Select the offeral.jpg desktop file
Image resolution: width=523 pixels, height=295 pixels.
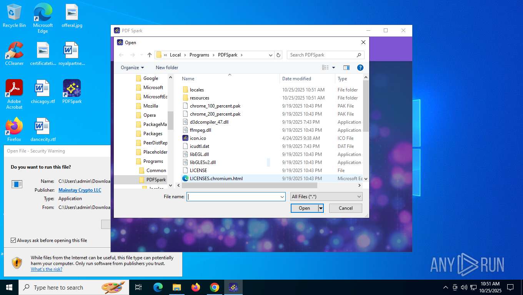point(72,16)
